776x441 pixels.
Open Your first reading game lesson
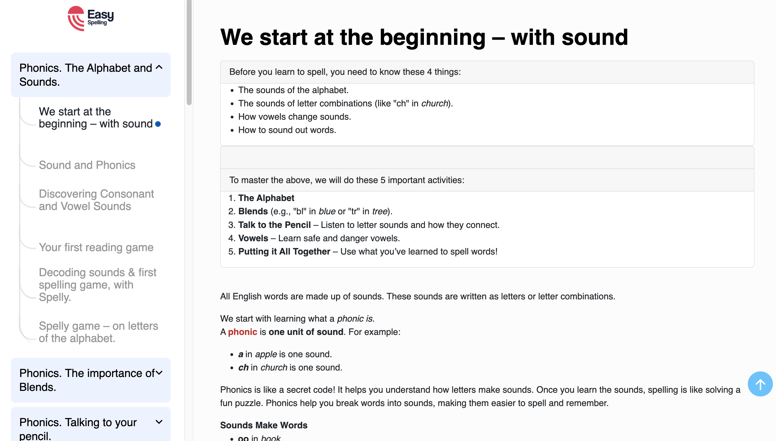96,247
